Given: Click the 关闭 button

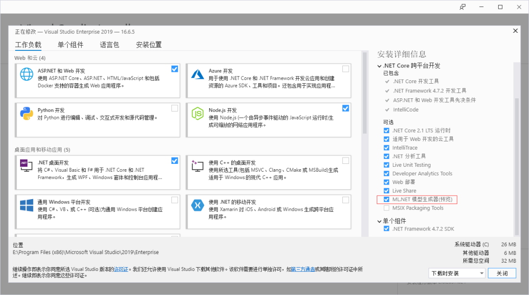Looking at the screenshot, I should [x=502, y=273].
